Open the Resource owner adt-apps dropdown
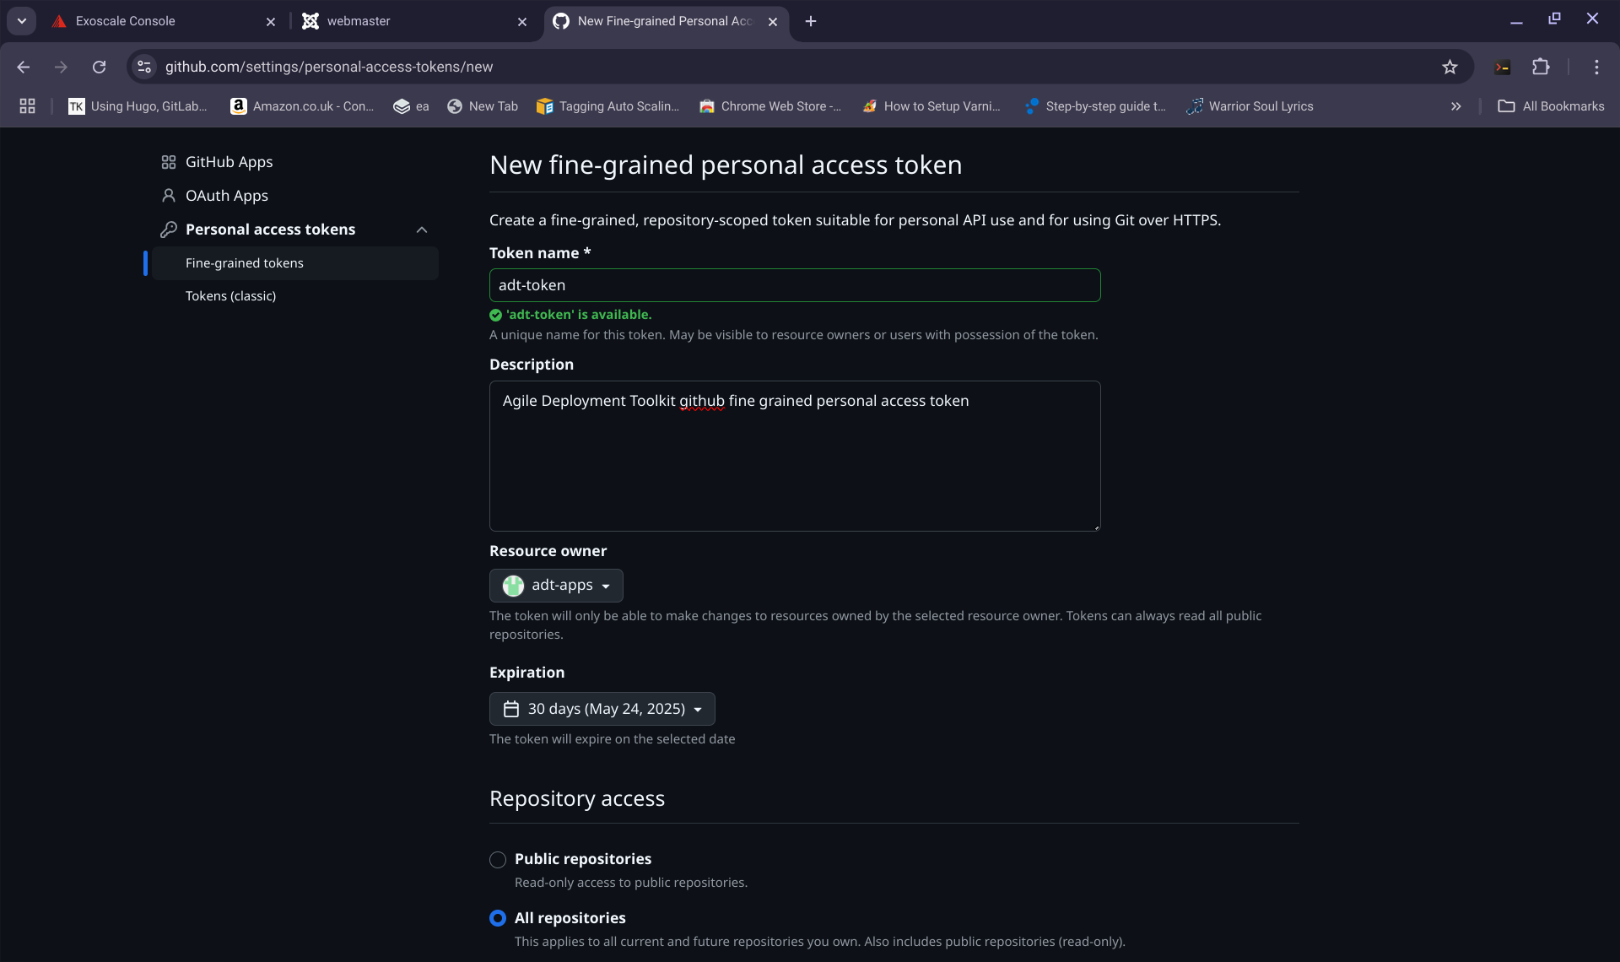The image size is (1620, 962). pyautogui.click(x=556, y=586)
